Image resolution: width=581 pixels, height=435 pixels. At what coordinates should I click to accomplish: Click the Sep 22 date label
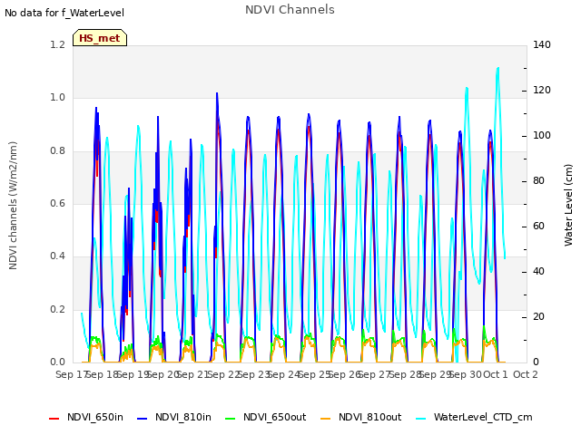223,374
